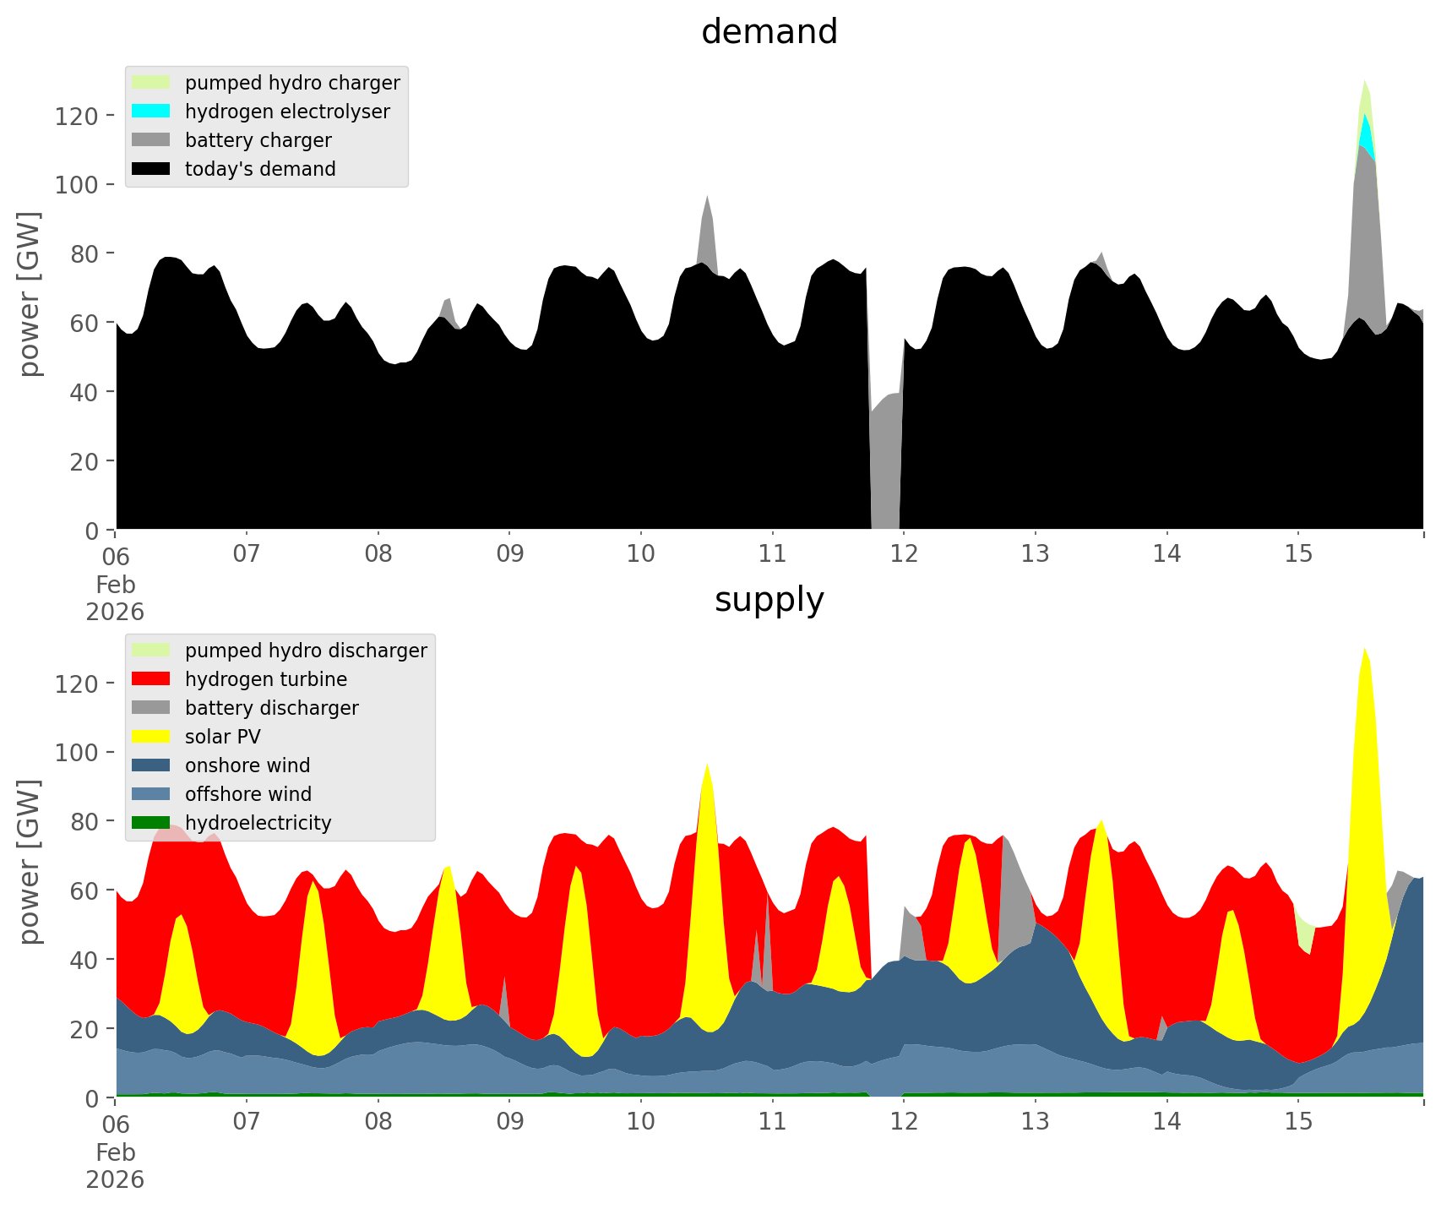Screen dimensions: 1441x1209
Task: Click the supply chart's power [GW] axis label
Action: 29,862
